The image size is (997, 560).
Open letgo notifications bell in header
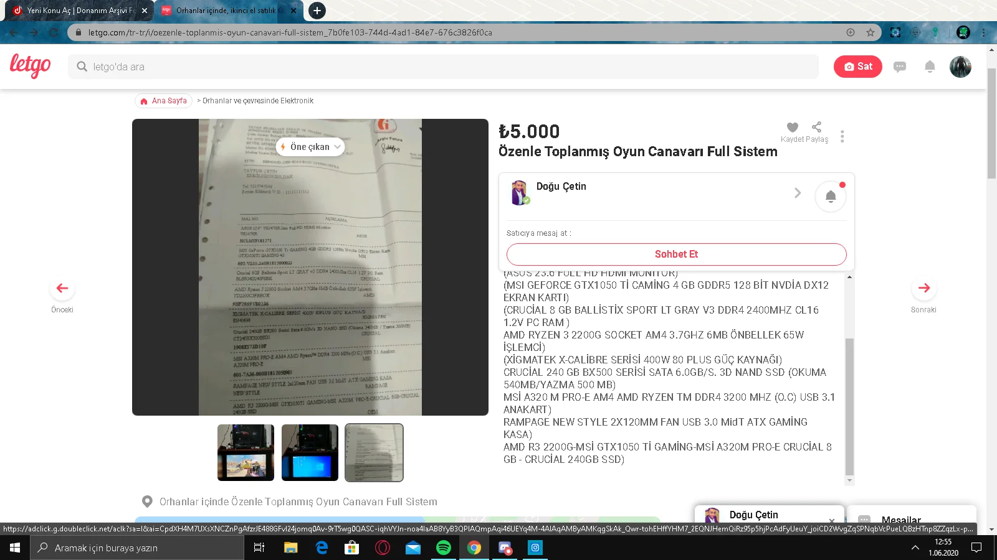pos(930,67)
